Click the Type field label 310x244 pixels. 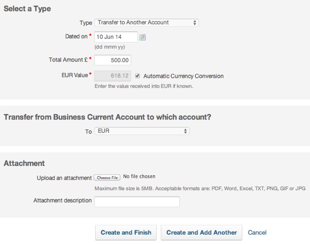click(x=85, y=23)
